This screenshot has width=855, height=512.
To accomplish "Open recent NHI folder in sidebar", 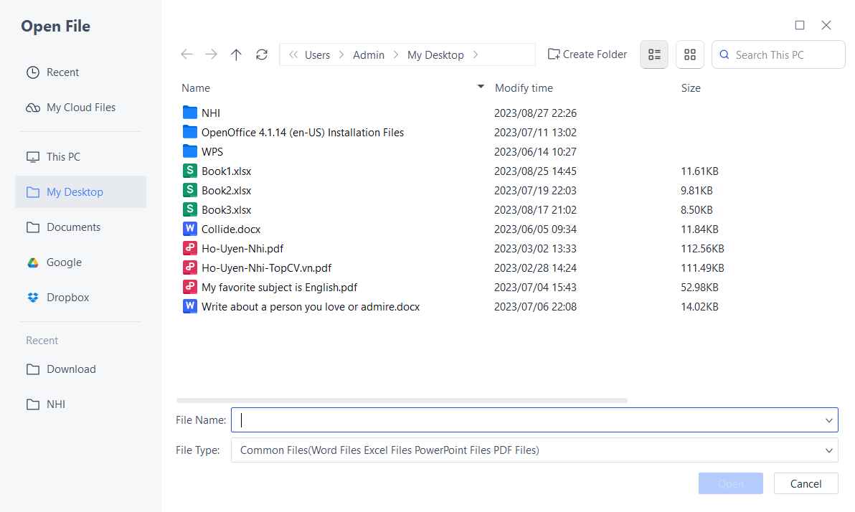I will tap(81, 404).
